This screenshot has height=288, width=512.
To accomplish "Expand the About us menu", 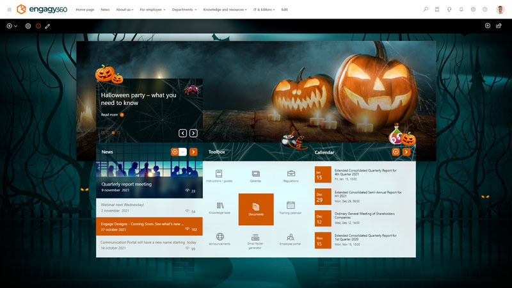I will 124,10.
